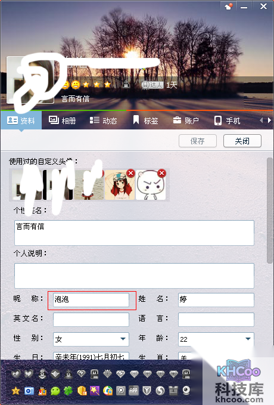Click the webcam icon in bottom row
The width and height of the screenshot is (274, 405).
[x=186, y=391]
